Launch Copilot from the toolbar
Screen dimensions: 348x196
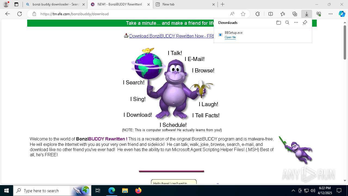pos(342,14)
